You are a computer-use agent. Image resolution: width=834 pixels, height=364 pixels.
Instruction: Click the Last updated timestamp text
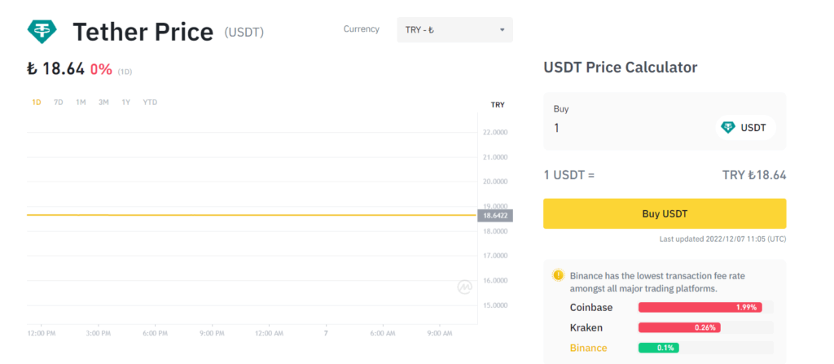tap(723, 239)
